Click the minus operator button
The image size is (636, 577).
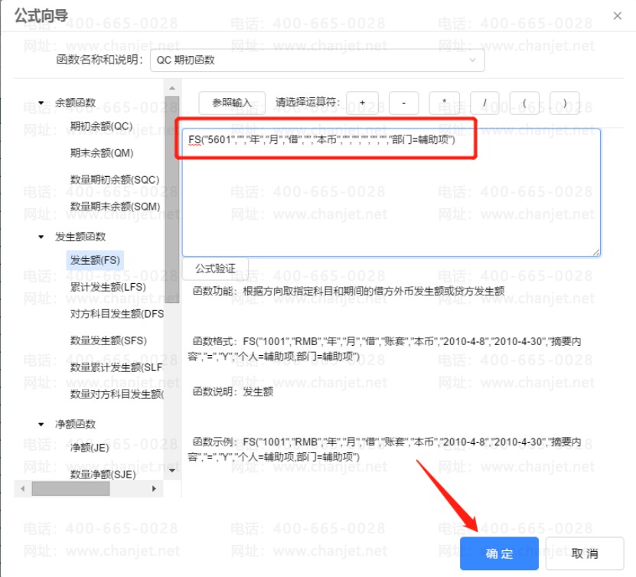[403, 103]
